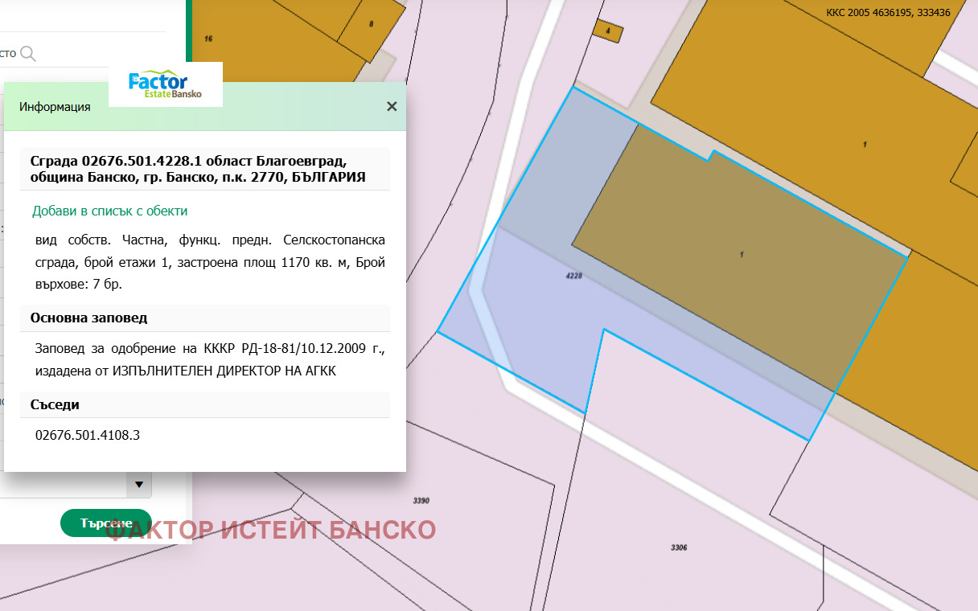978x611 pixels.
Task: Select the Съседи section heading
Action: [x=55, y=404]
